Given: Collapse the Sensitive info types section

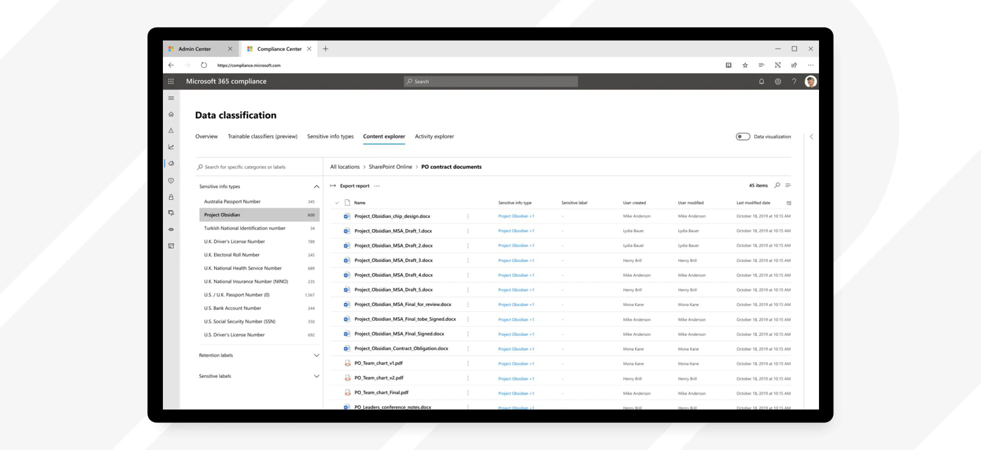Looking at the screenshot, I should (315, 186).
